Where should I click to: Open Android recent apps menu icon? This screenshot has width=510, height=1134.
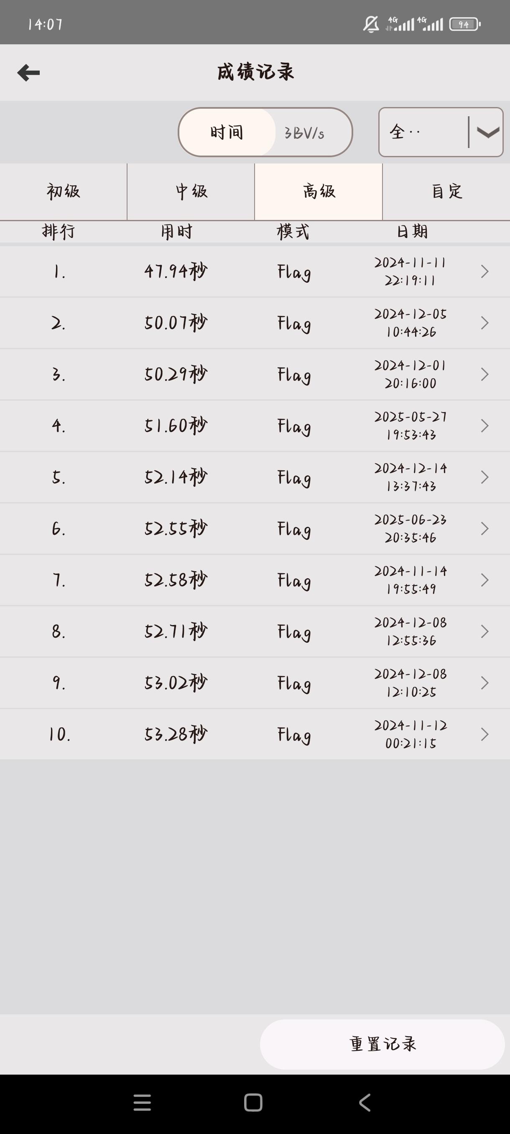click(x=142, y=1102)
